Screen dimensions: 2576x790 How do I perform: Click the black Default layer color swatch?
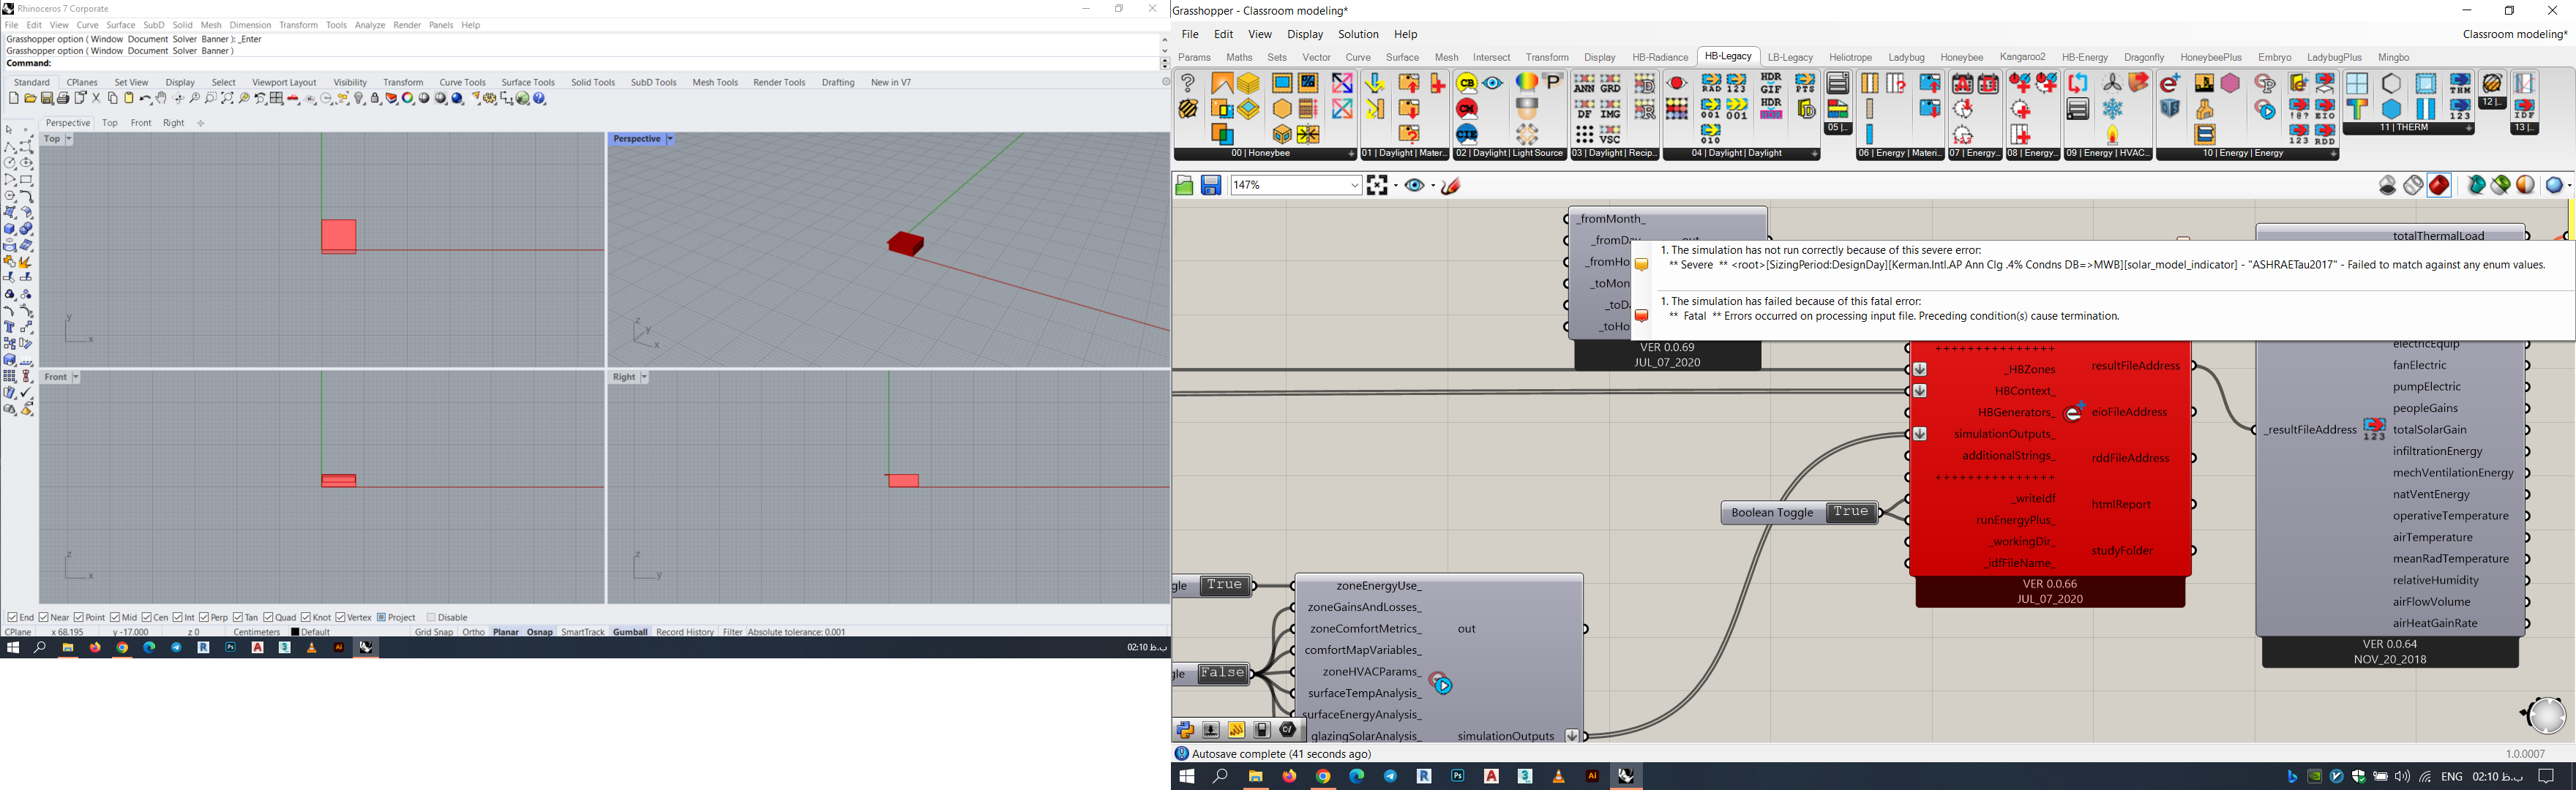click(x=295, y=632)
